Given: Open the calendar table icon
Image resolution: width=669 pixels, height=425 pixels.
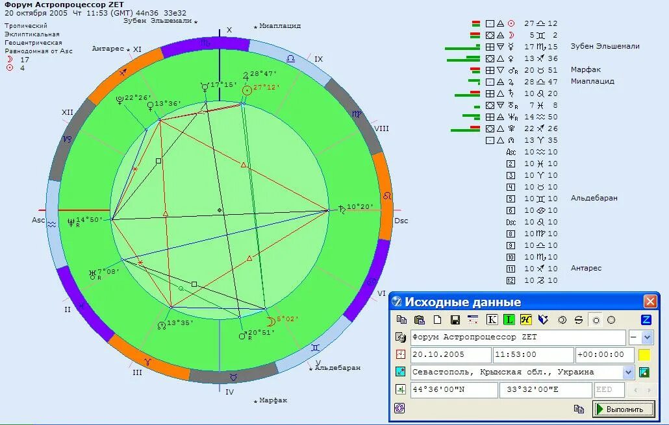Looking at the screenshot, I should click(x=473, y=320).
